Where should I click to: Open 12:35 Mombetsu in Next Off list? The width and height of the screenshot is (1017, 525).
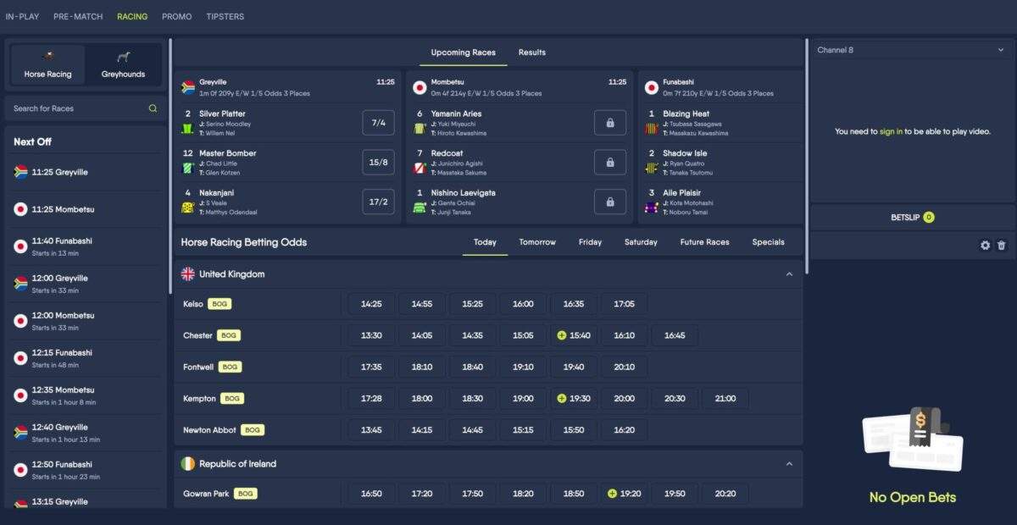coord(86,395)
